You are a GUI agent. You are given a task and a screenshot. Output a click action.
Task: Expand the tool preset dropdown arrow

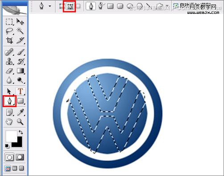[50, 6]
